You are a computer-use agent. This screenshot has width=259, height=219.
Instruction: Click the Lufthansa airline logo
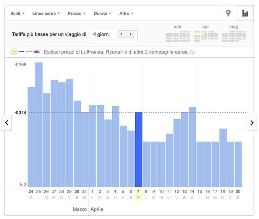pyautogui.click(x=14, y=52)
